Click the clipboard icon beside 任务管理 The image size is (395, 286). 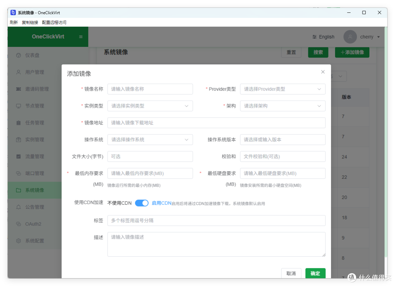(x=18, y=123)
